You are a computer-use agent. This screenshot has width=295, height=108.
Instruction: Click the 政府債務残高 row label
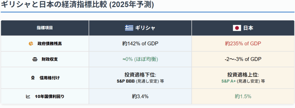[x=48, y=44]
